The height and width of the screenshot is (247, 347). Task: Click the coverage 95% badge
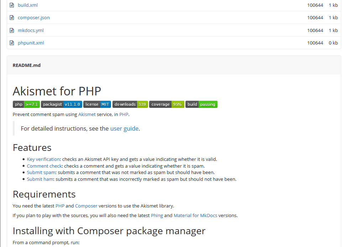tap(167, 104)
